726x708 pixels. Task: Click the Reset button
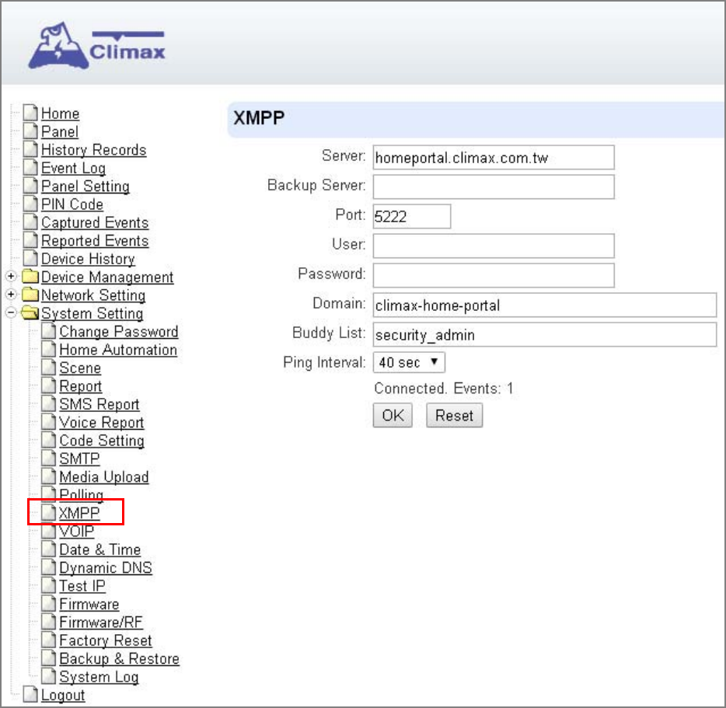[454, 415]
